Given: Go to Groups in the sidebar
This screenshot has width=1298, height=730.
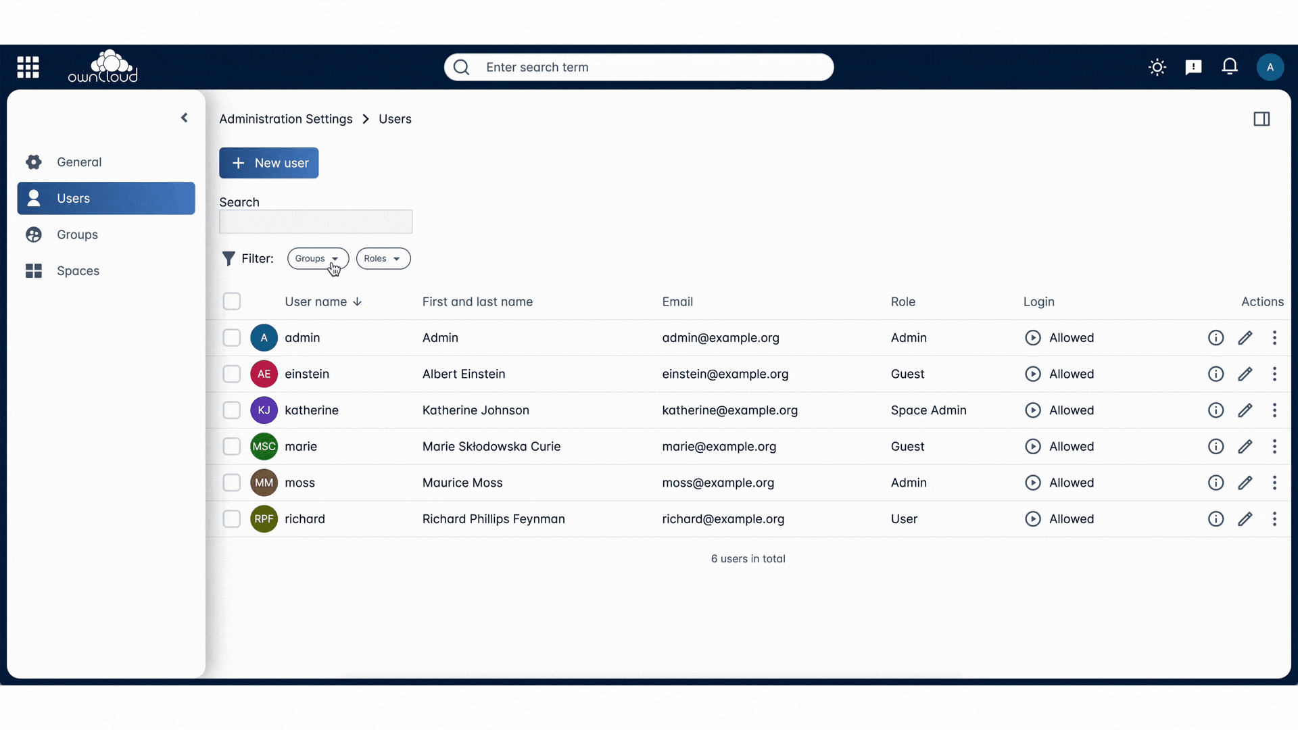Looking at the screenshot, I should coord(77,235).
